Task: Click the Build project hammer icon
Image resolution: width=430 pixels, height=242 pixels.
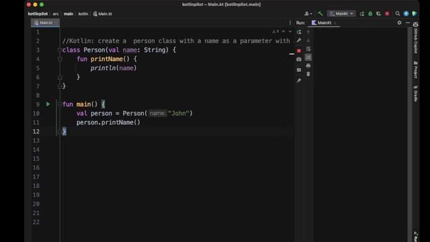Action: [320, 13]
